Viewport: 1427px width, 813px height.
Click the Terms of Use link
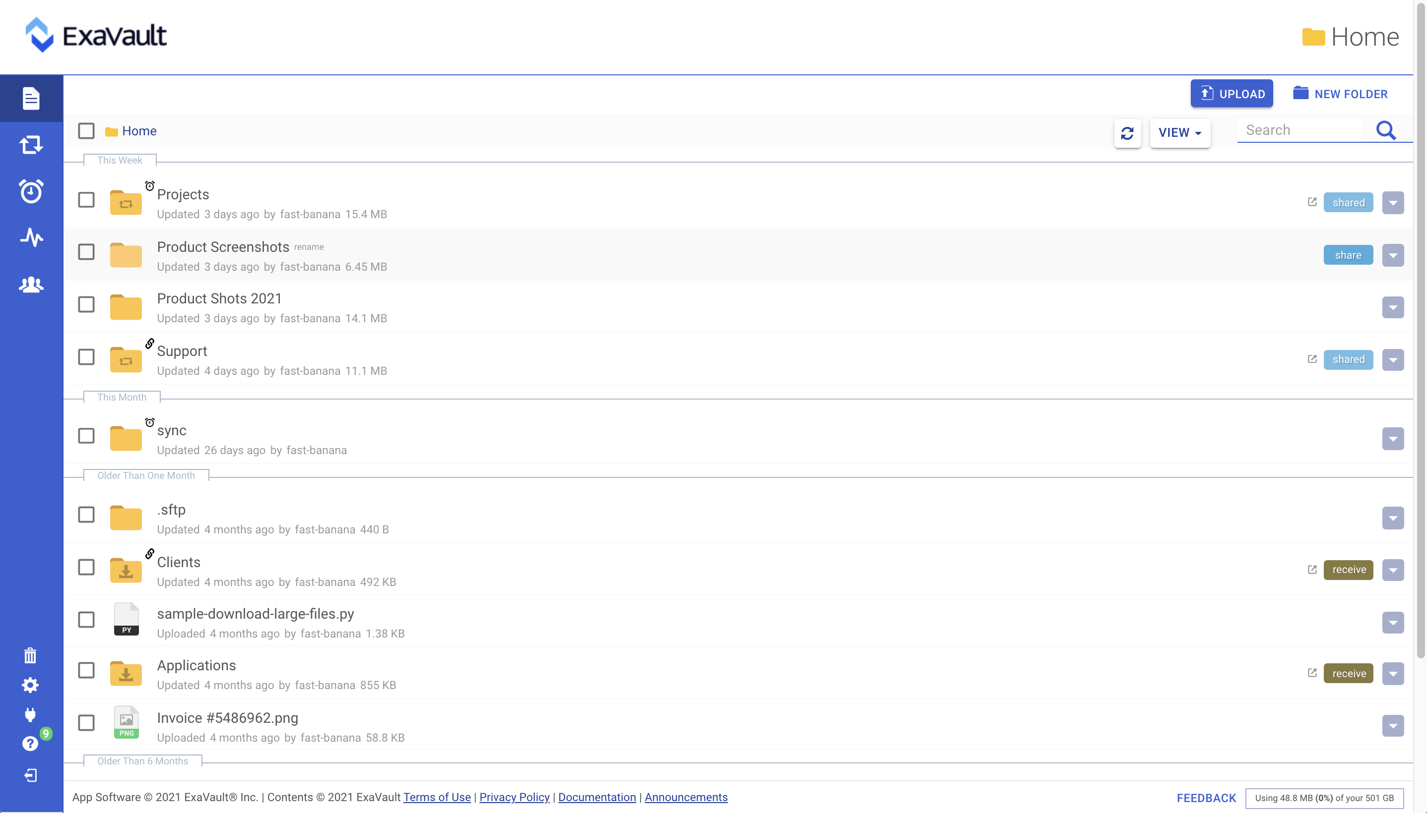tap(436, 797)
